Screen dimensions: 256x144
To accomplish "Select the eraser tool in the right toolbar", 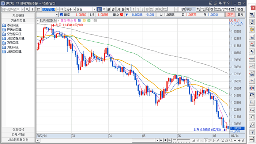I will 252,117.
